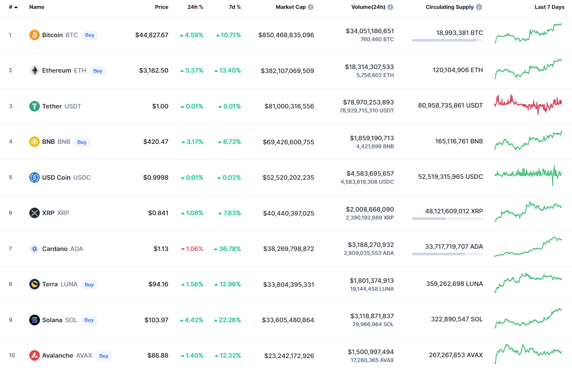
Task: Click Ethereum market cap $382,107,069,509
Action: pos(288,71)
